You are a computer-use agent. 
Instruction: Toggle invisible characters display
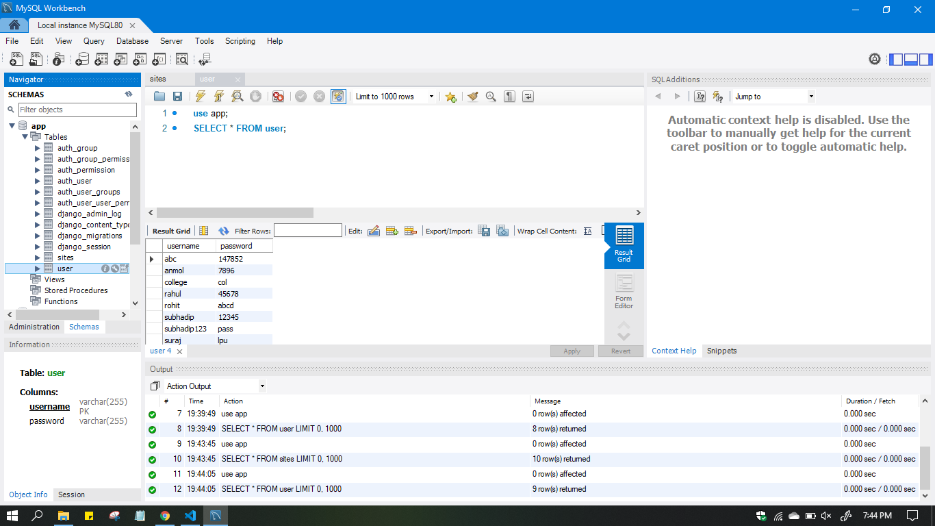click(509, 97)
